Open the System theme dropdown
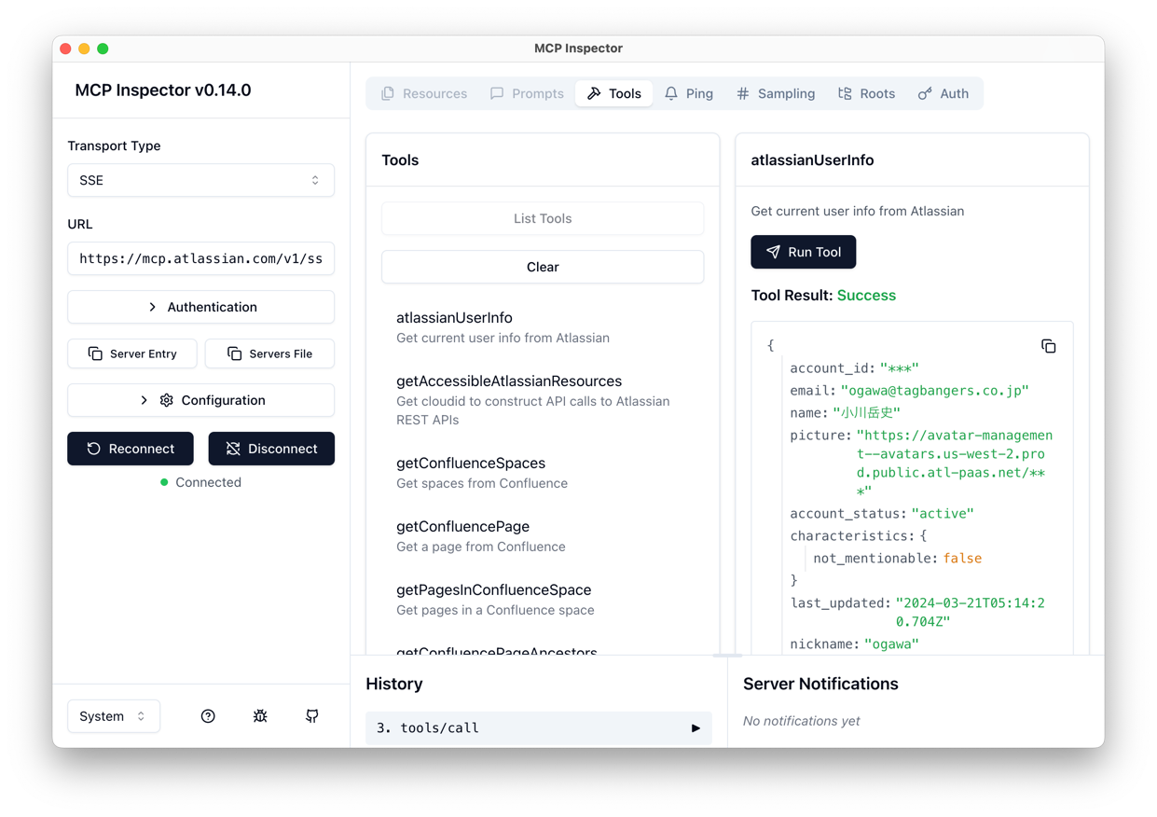The width and height of the screenshot is (1157, 817). click(x=114, y=716)
